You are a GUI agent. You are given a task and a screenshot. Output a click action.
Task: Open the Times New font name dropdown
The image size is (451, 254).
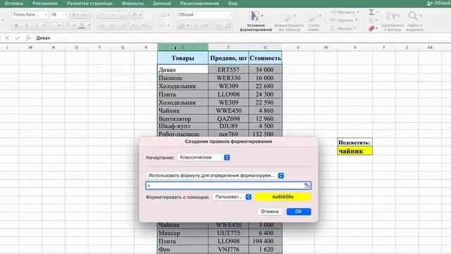tap(30, 15)
